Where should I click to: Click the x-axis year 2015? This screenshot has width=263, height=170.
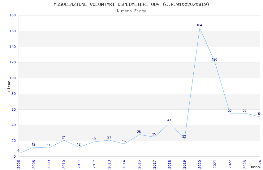pyautogui.click(x=139, y=164)
